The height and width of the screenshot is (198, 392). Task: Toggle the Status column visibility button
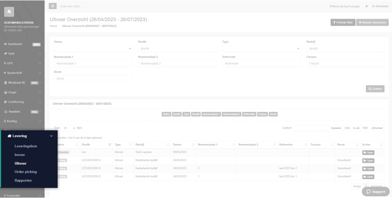166,114
